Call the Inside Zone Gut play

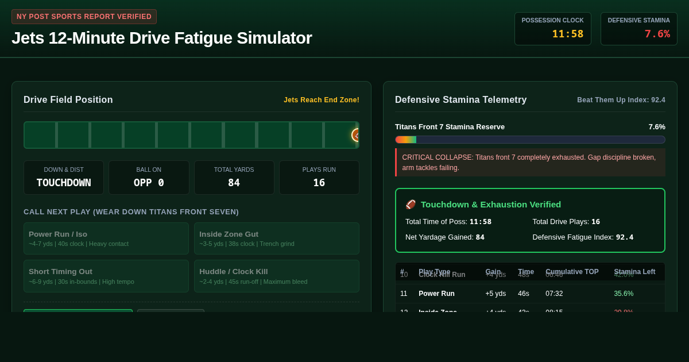pyautogui.click(x=277, y=238)
